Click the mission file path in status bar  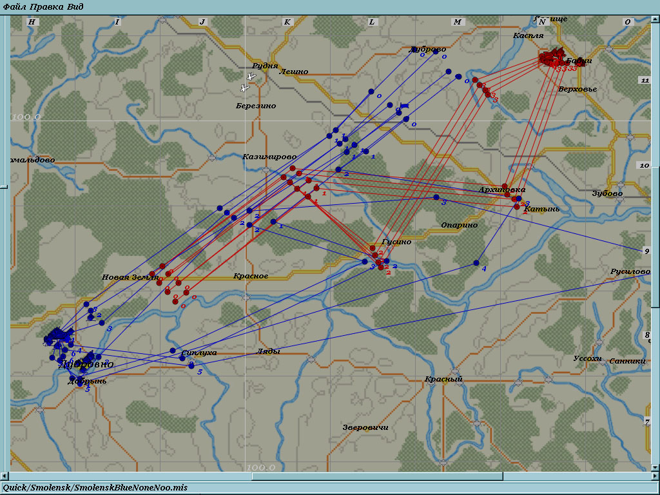[x=95, y=488]
